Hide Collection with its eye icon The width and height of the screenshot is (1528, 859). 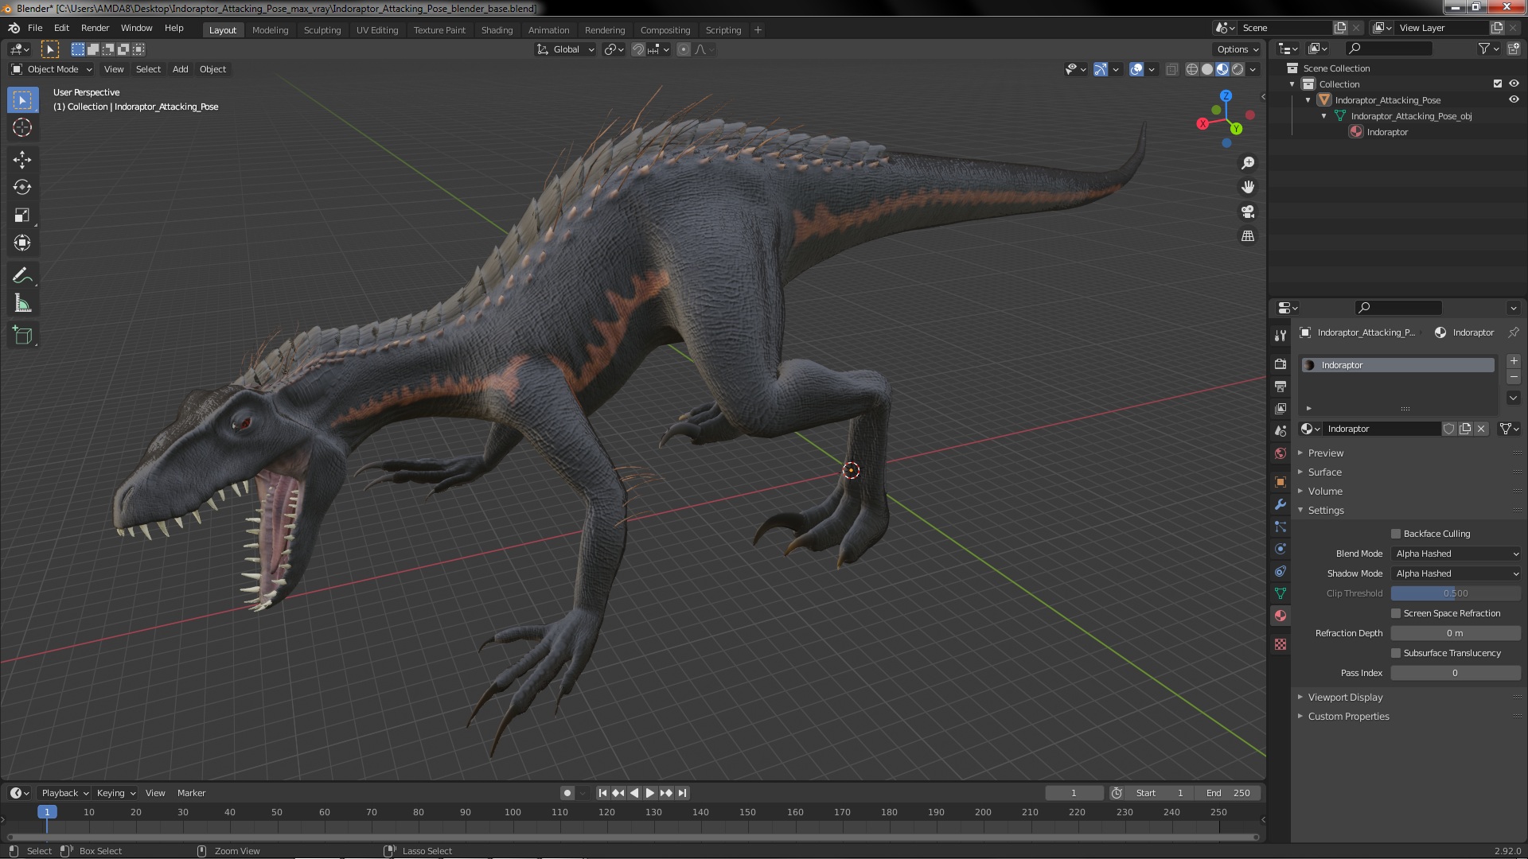[1514, 84]
